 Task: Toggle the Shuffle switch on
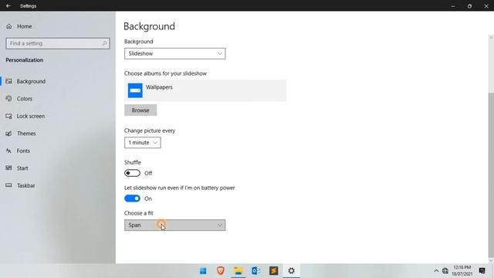point(132,173)
